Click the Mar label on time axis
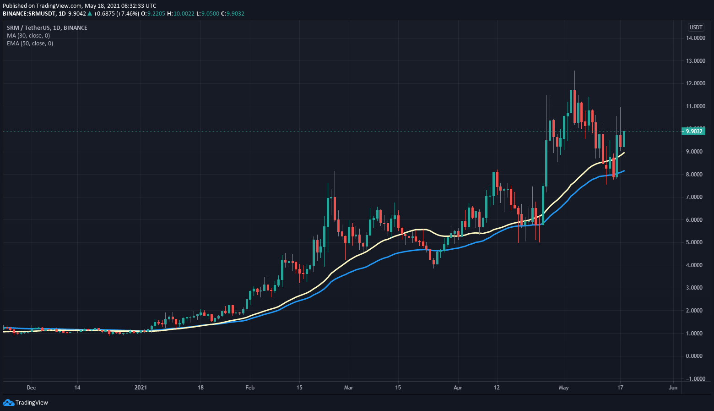This screenshot has width=714, height=411. [349, 388]
